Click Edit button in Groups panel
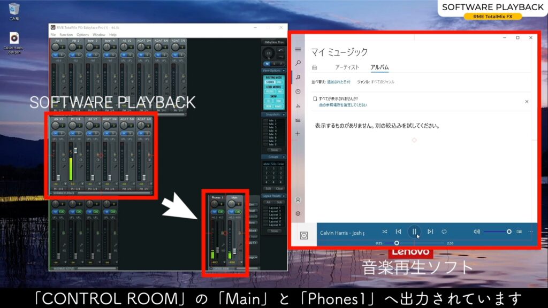This screenshot has width=548, height=308. click(268, 189)
